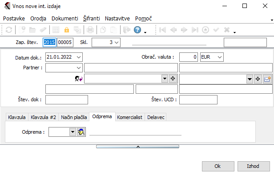The height and width of the screenshot is (175, 274).
Task: Go to first record navigation icon
Action: [162, 30]
